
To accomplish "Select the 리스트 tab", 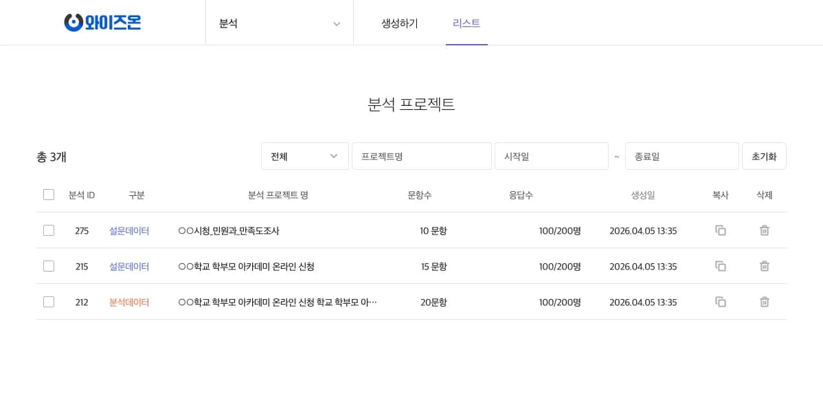I will coord(466,23).
